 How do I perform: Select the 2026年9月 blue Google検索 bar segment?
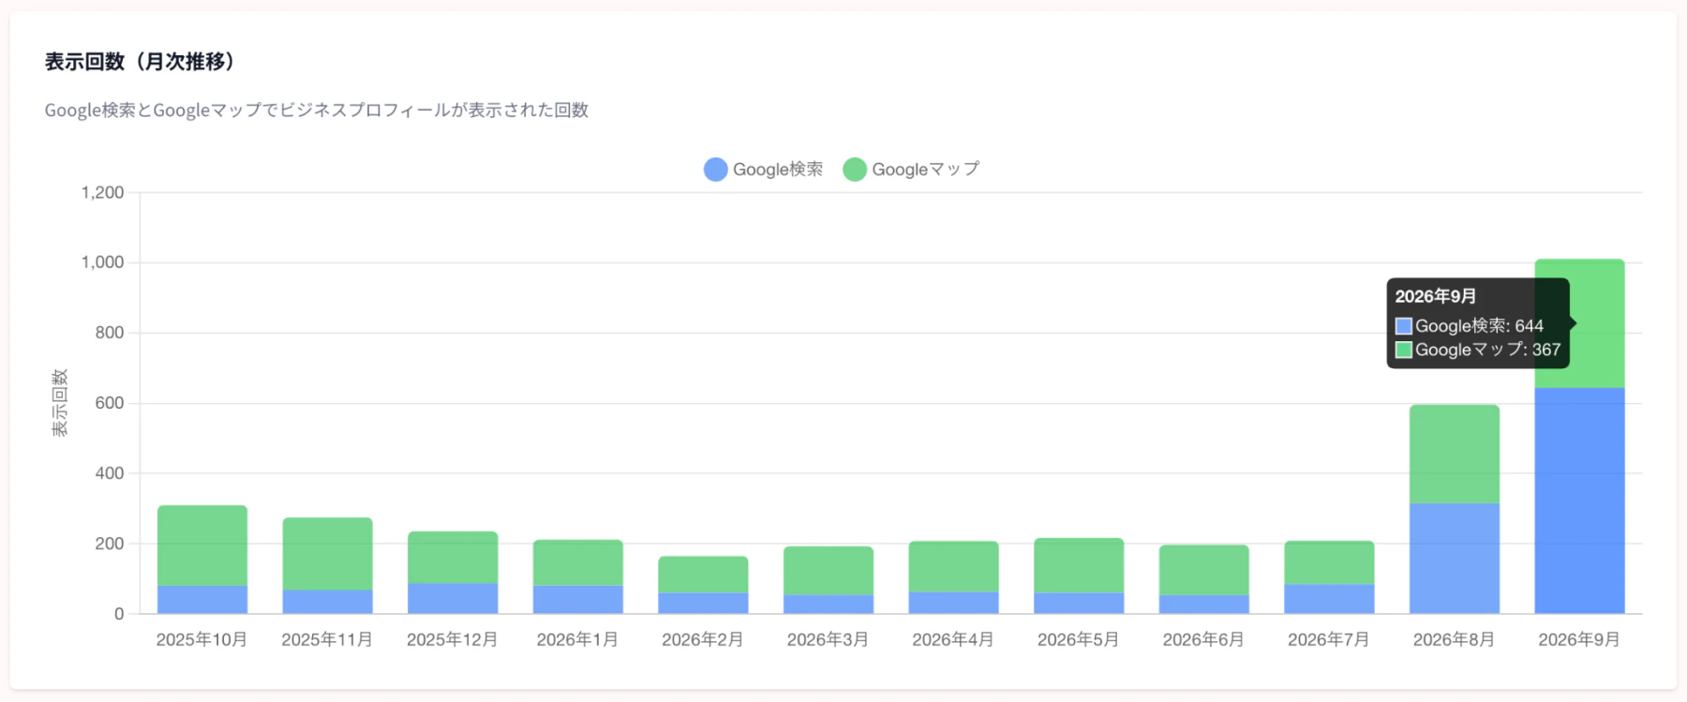click(x=1579, y=500)
